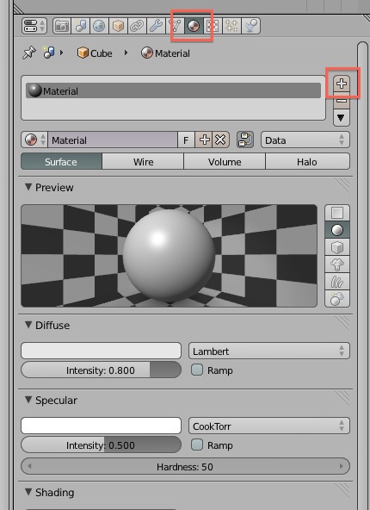Remove the material slot with minus button
The height and width of the screenshot is (510, 370).
342,101
